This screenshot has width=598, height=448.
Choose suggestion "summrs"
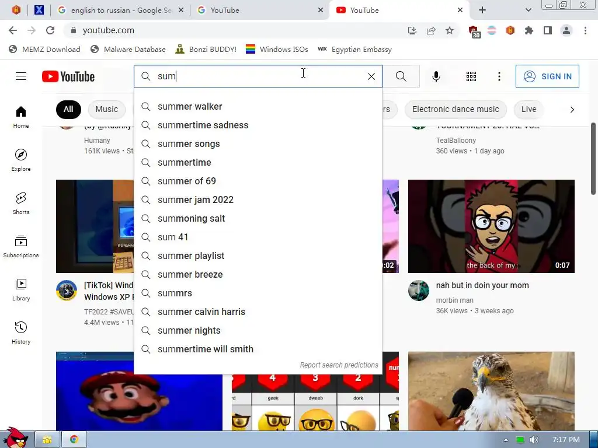258,293
